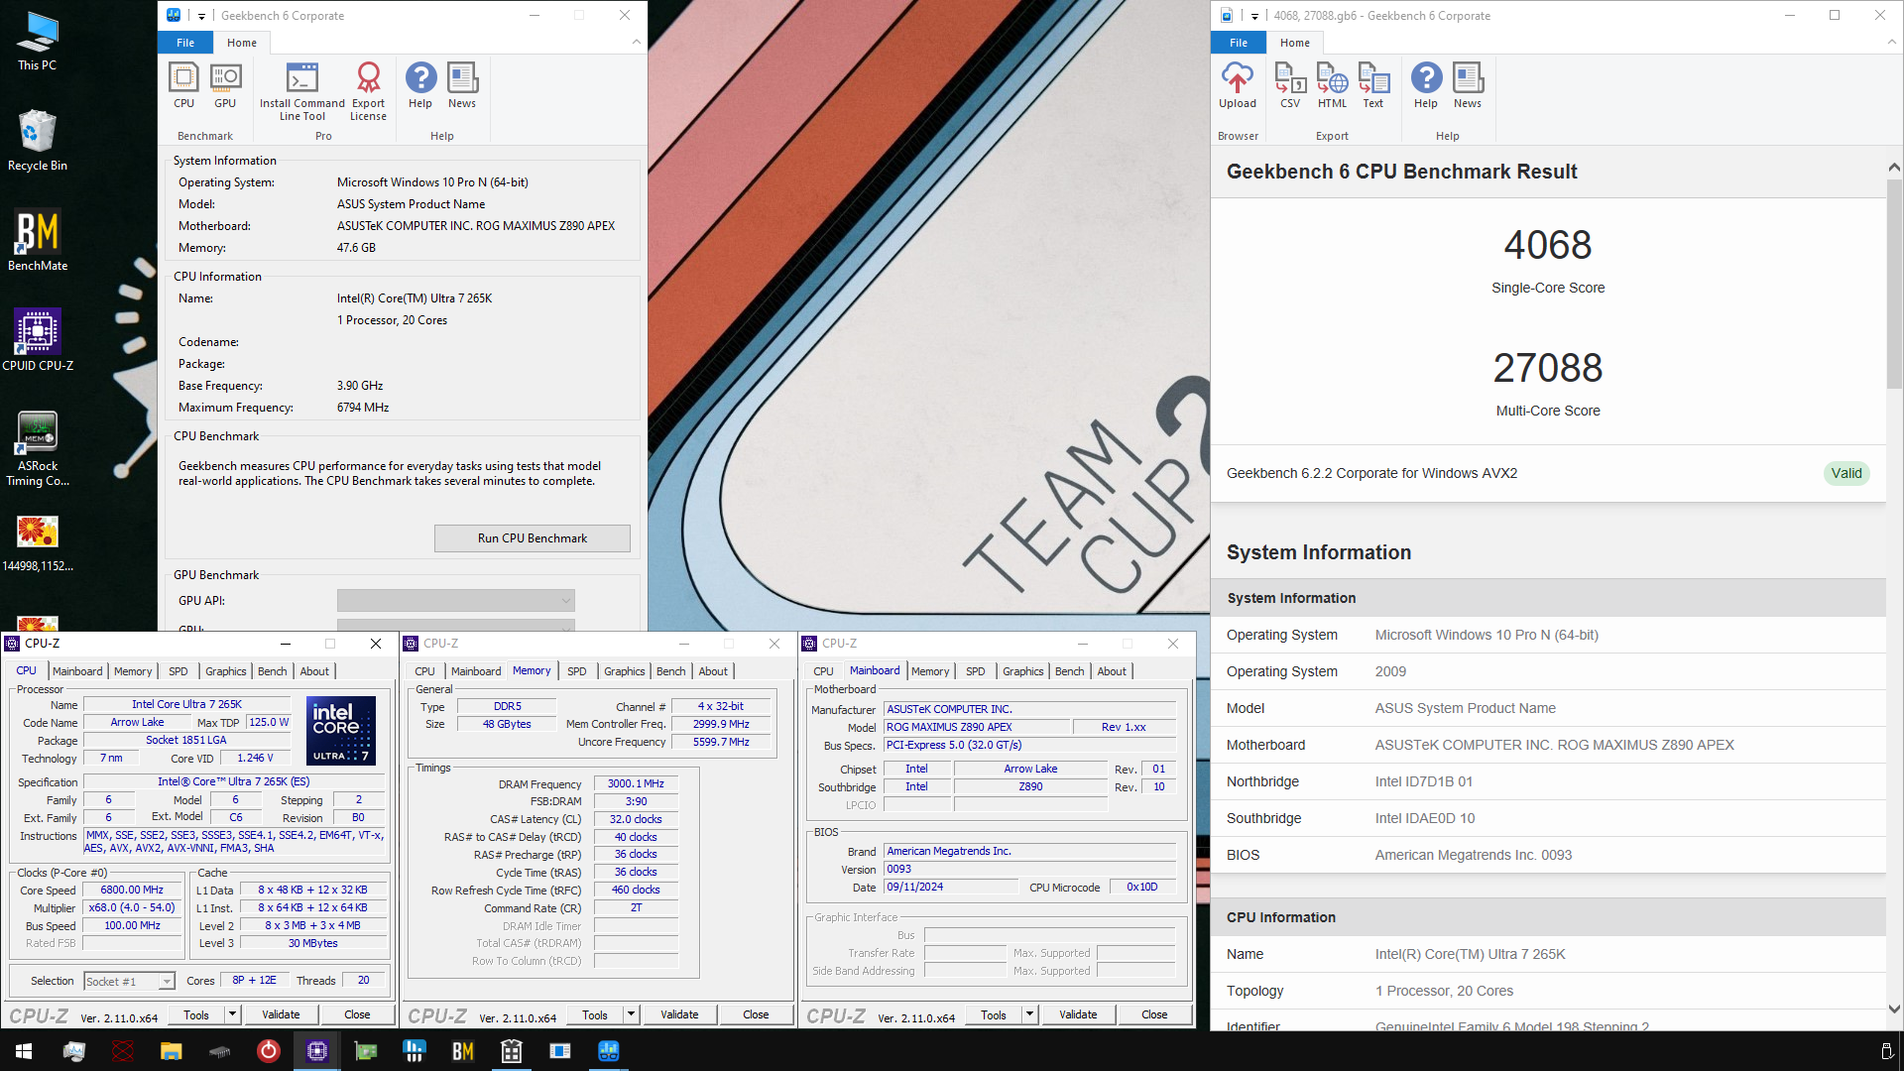Screen dimensions: 1904x1071
Task: Click Validate in second CPU-Z window
Action: point(679,1014)
